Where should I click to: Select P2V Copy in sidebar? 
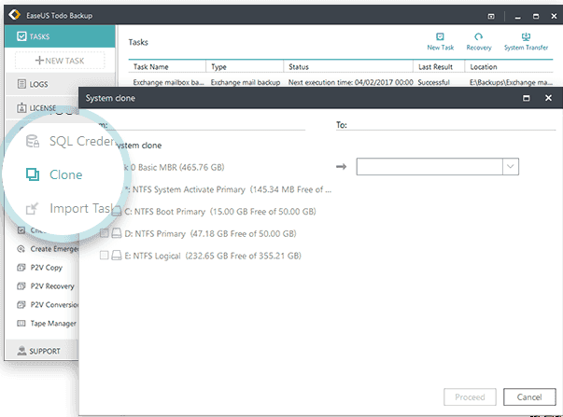(x=46, y=268)
